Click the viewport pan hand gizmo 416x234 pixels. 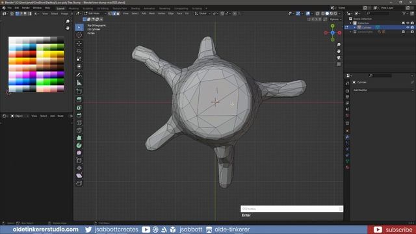coord(339,51)
